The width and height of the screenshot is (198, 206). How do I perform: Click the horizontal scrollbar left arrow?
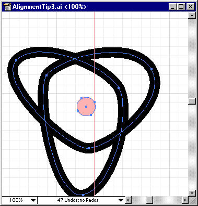click(128, 200)
